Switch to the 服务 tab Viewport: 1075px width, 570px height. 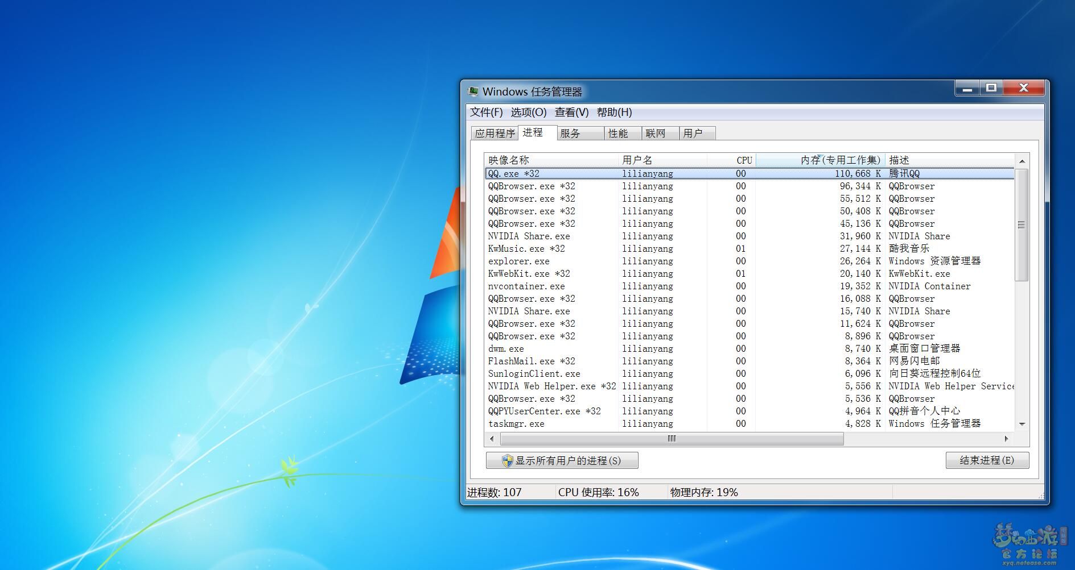580,134
